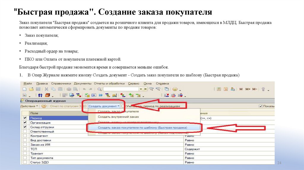Click the Save diskette icon
304x170 pixels.
pyautogui.click(x=38, y=89)
